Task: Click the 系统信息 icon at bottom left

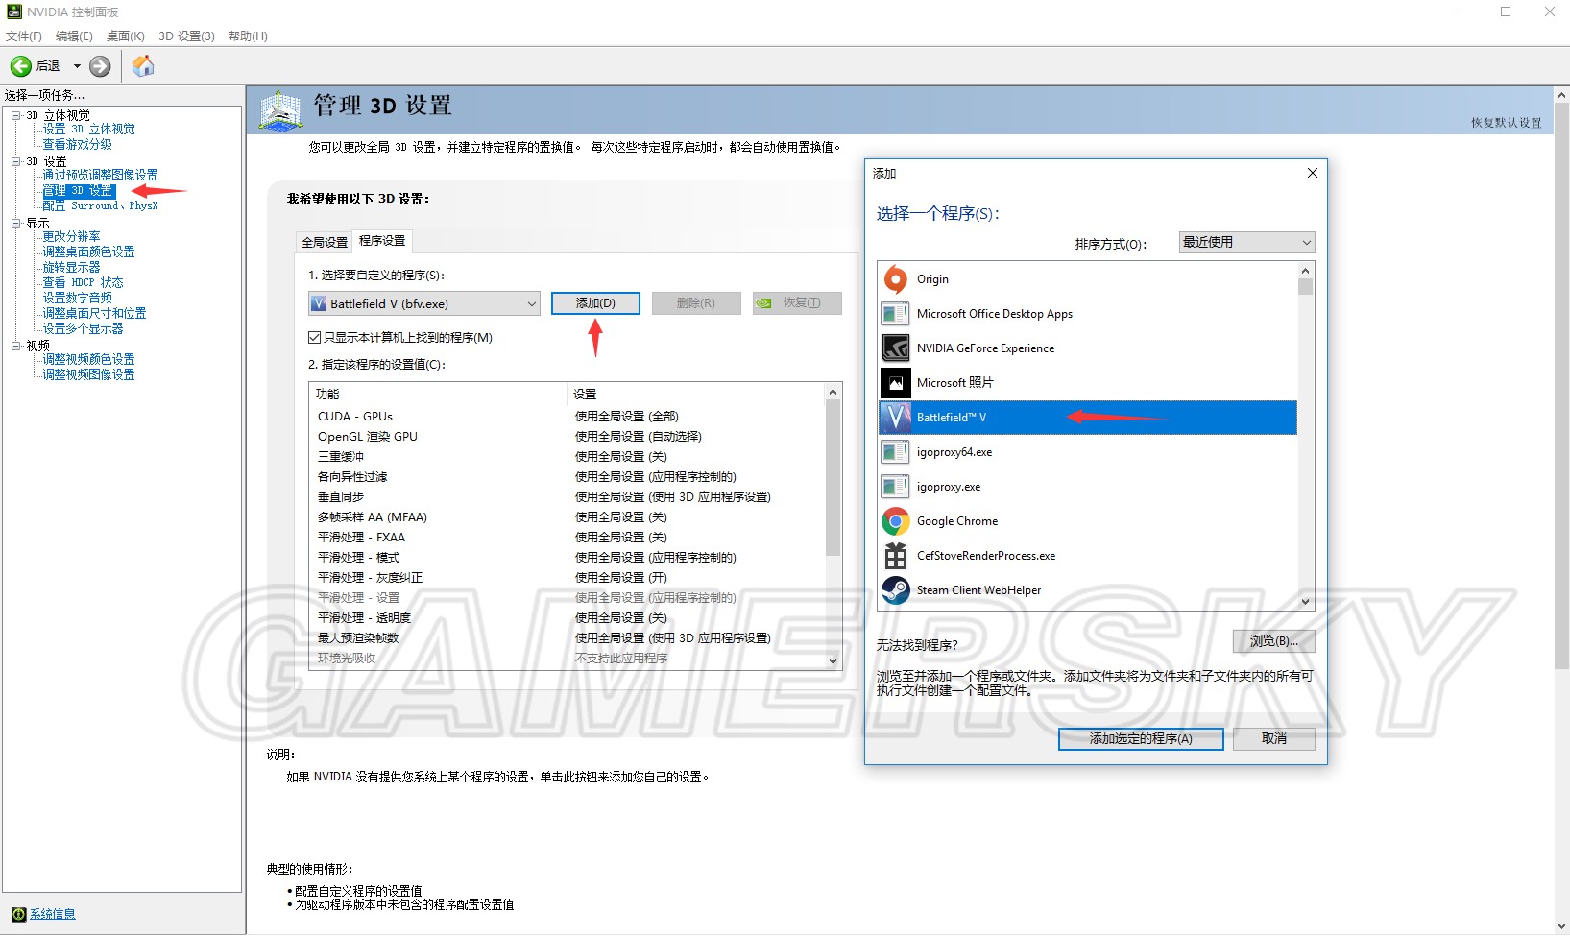Action: tap(18, 914)
